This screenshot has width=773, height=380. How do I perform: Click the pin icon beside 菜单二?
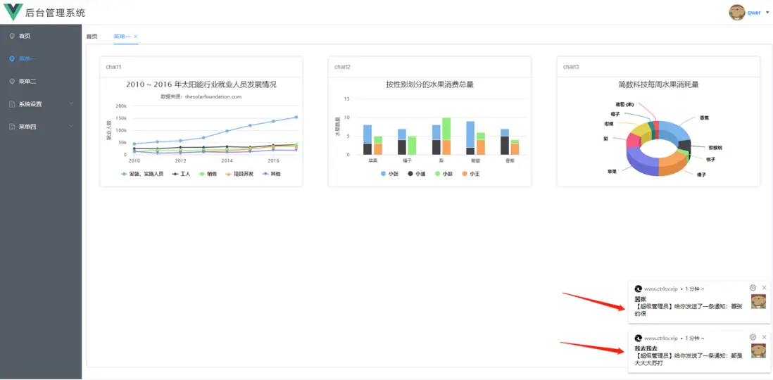coord(12,82)
